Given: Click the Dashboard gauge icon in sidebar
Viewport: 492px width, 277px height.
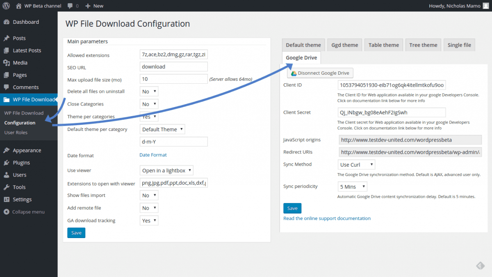Looking at the screenshot, I should [x=6, y=22].
